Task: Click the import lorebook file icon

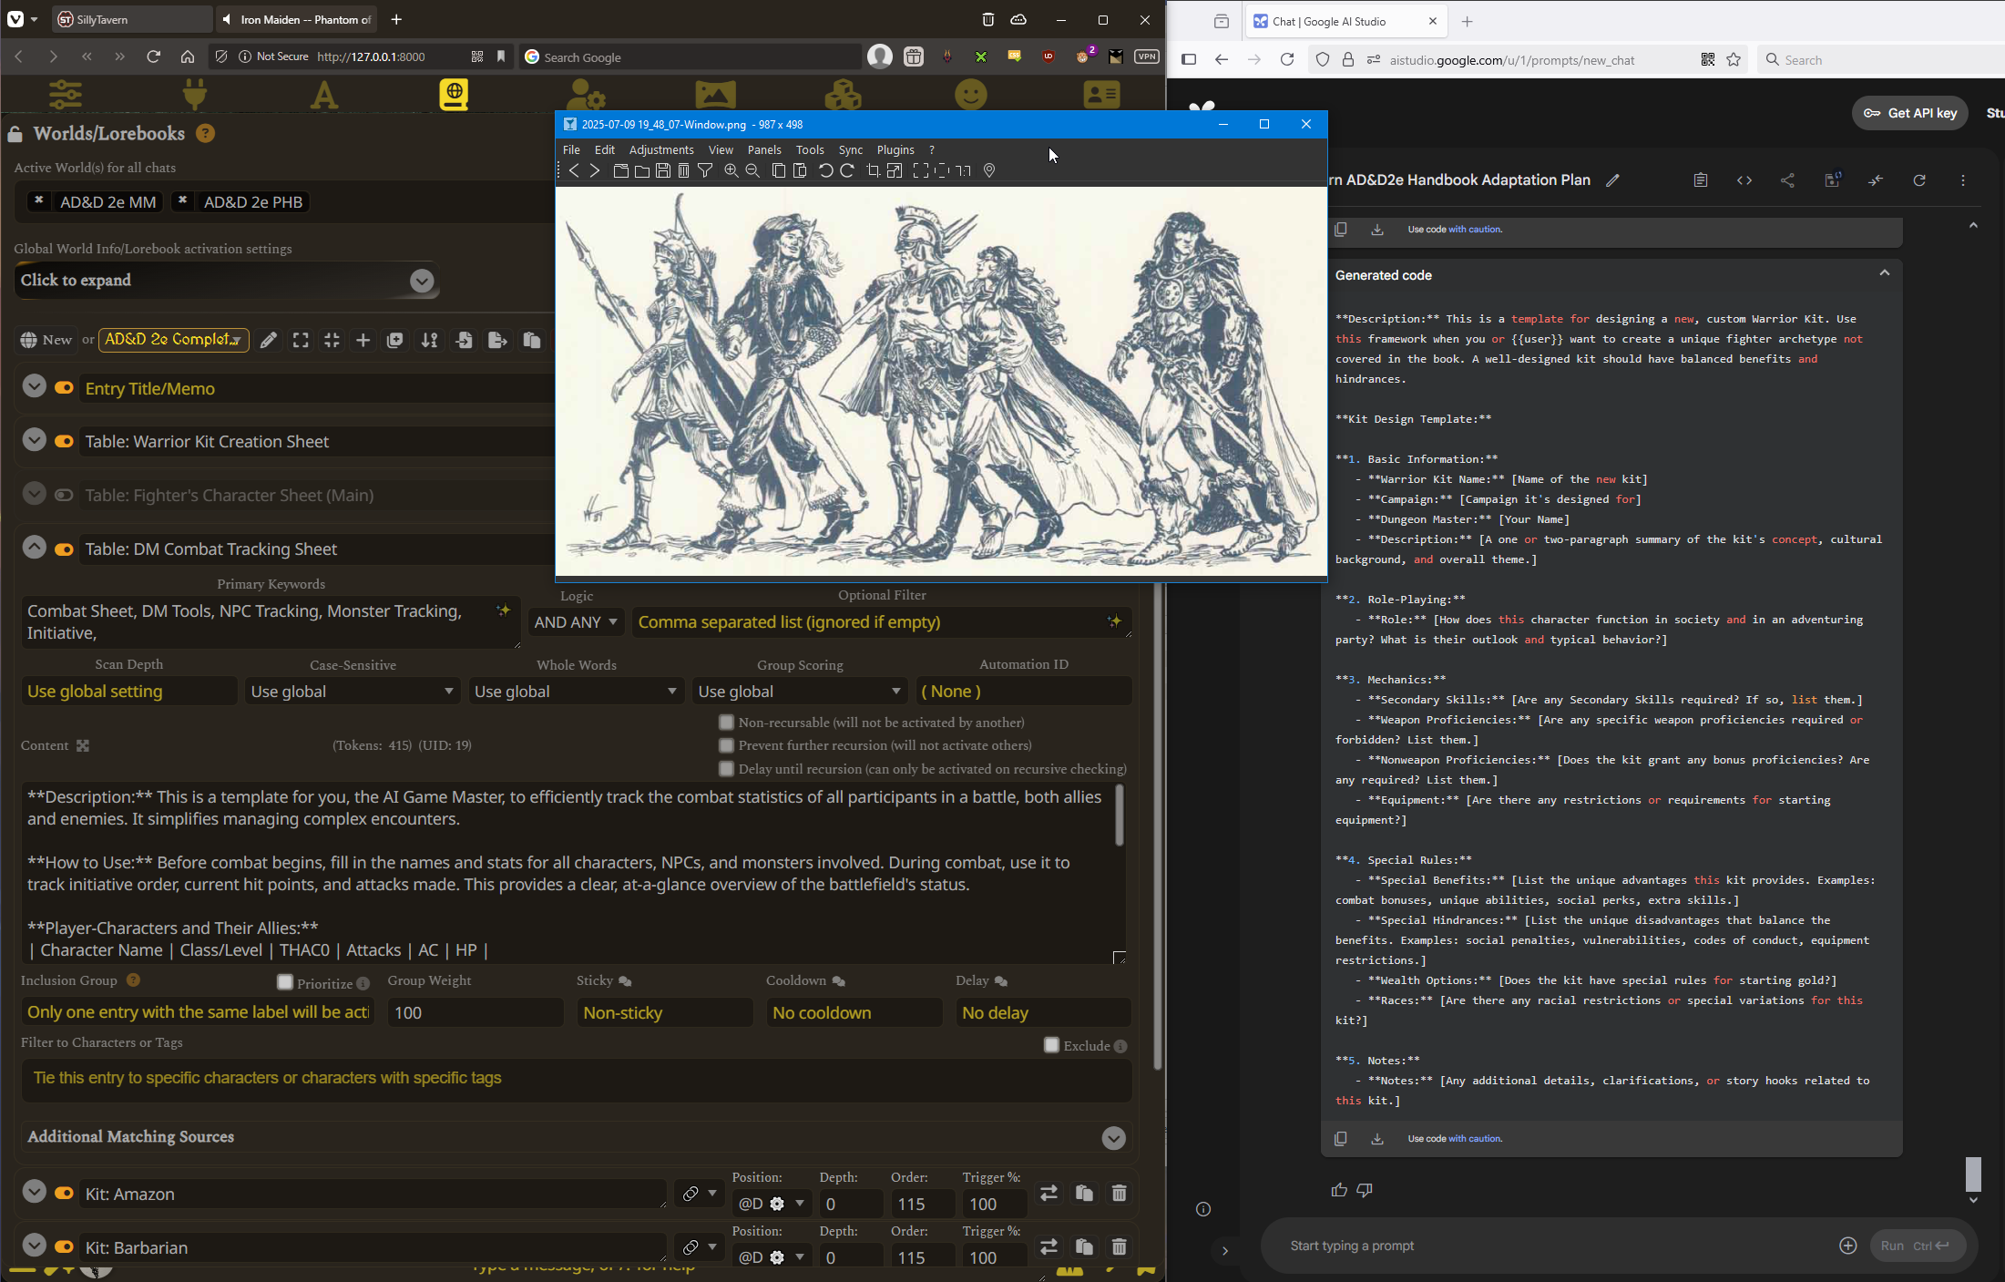Action: (464, 340)
